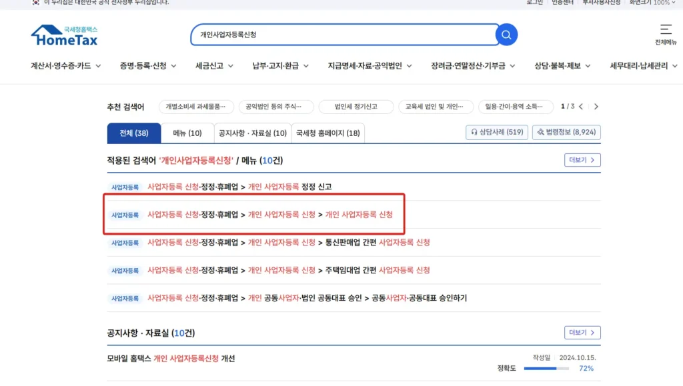Select suggested term 일용·간이·용역 소득
683x386 pixels.
click(x=516, y=107)
